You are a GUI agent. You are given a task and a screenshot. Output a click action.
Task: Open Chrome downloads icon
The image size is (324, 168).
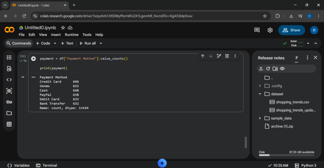291,16
